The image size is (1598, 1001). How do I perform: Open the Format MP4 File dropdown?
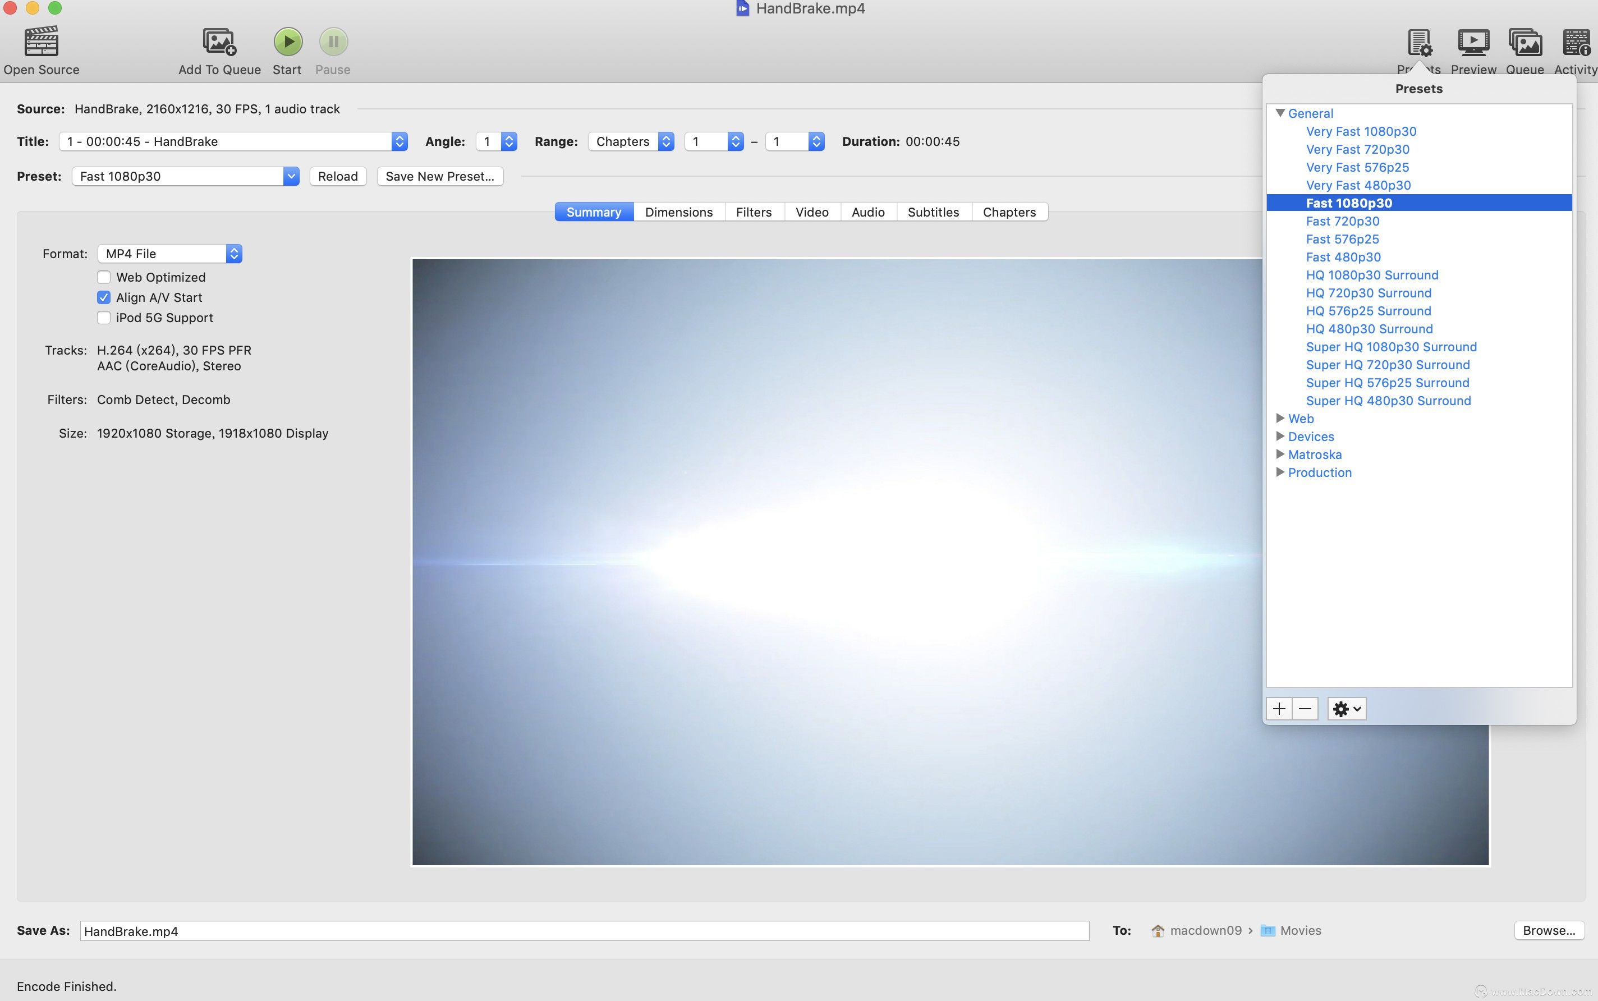tap(168, 252)
